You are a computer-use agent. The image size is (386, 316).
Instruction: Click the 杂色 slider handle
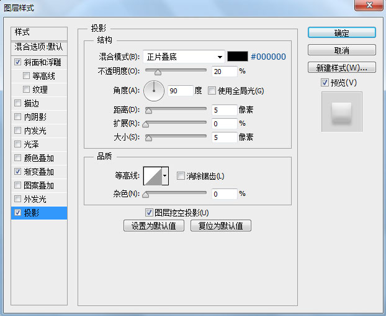coord(146,195)
